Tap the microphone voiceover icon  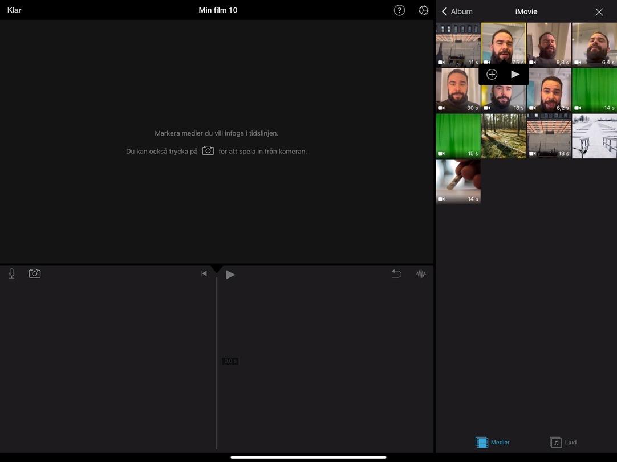click(x=12, y=273)
